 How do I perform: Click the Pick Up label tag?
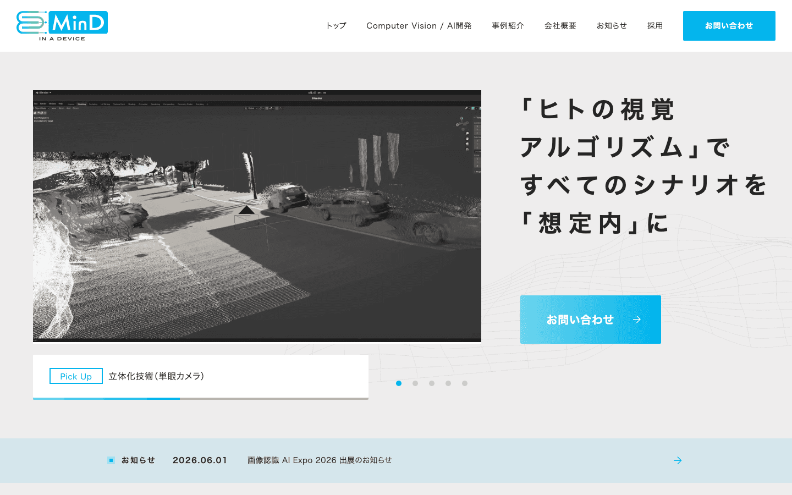click(76, 376)
